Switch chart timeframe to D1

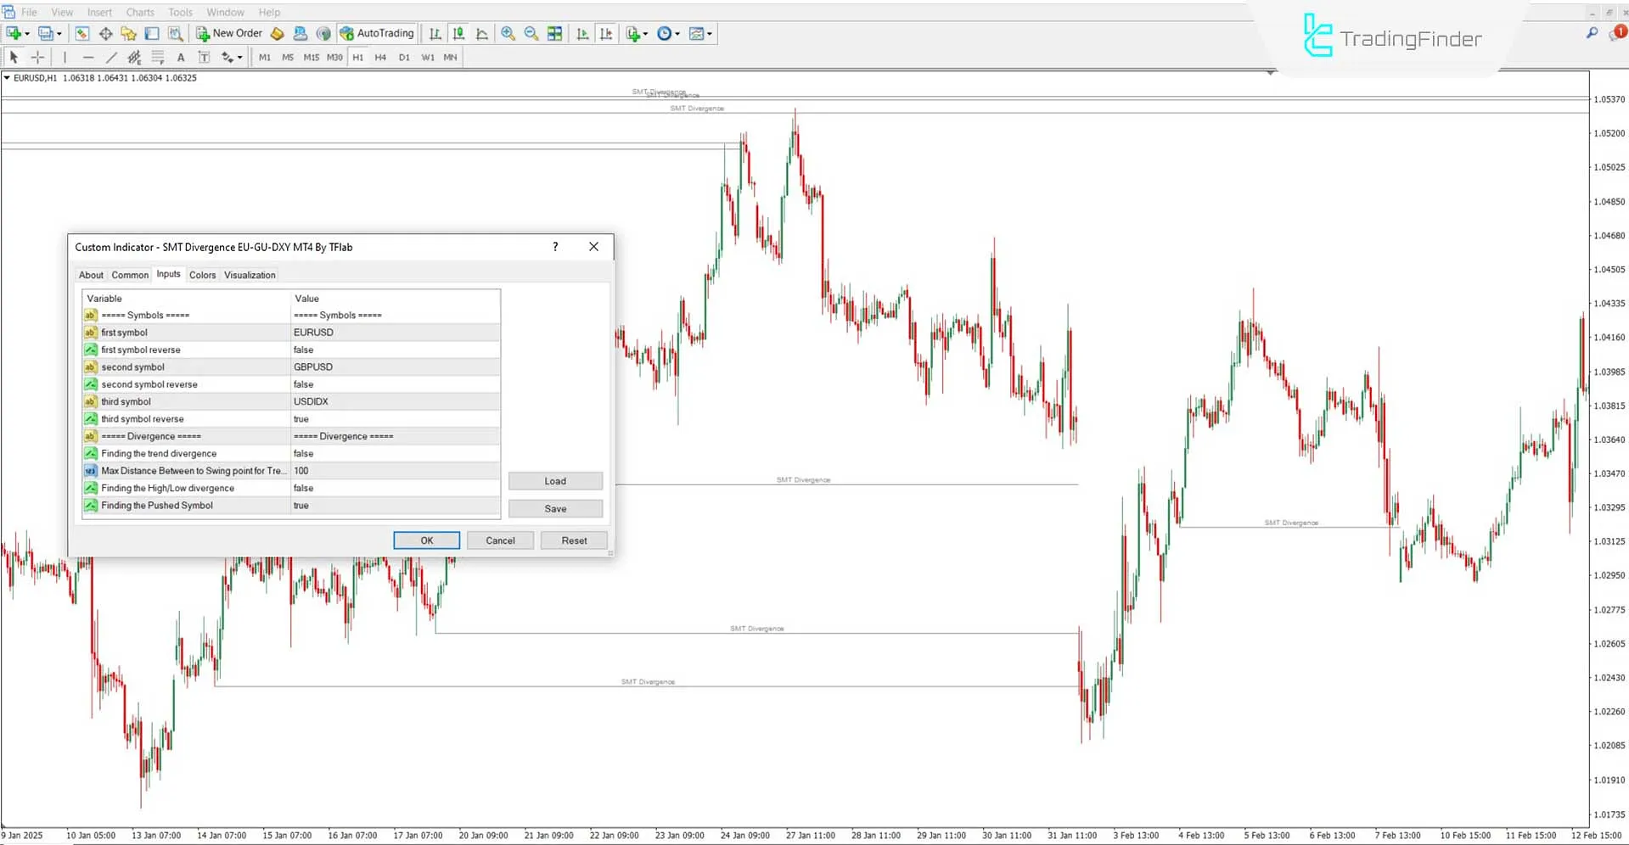pyautogui.click(x=404, y=57)
